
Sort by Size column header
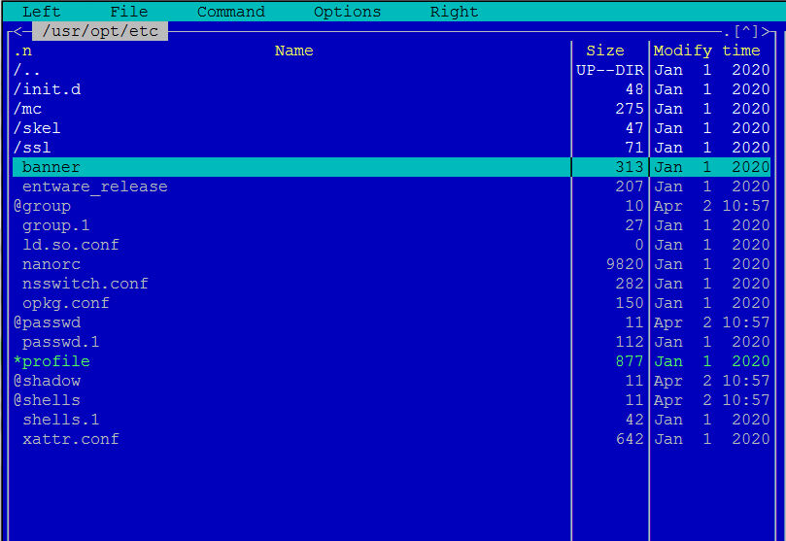605,51
